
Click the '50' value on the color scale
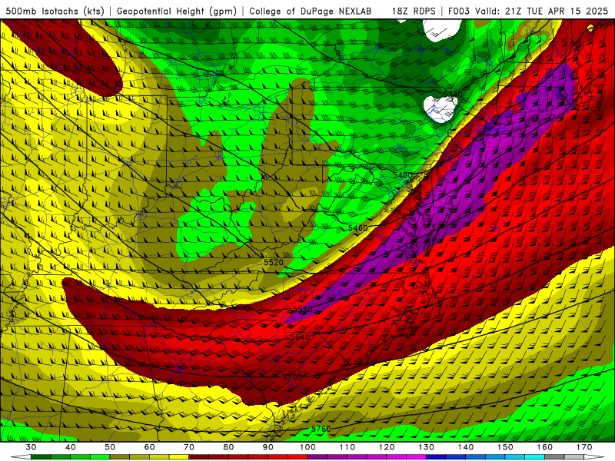pyautogui.click(x=110, y=447)
